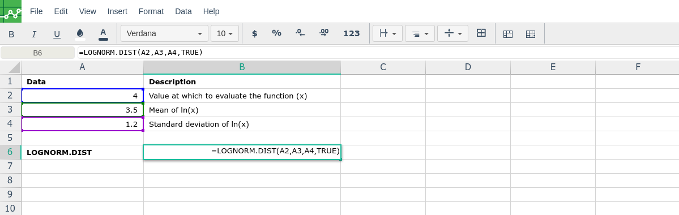This screenshot has width=679, height=215.
Task: Open the cell borders icon
Action: coord(481,33)
